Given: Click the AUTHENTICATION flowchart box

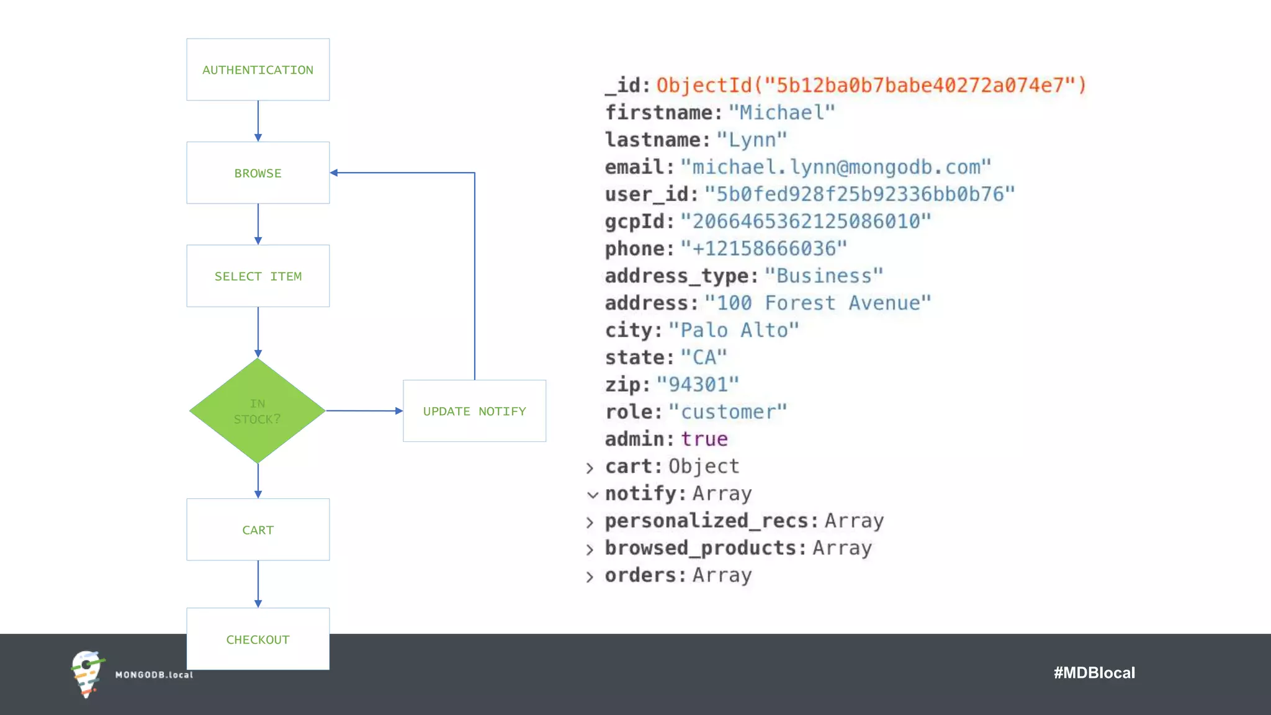Looking at the screenshot, I should click(x=258, y=70).
